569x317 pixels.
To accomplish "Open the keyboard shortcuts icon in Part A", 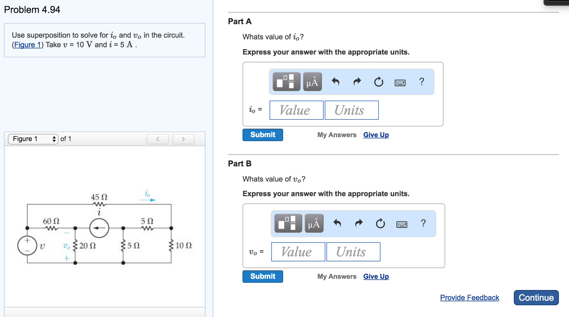I will tap(400, 82).
